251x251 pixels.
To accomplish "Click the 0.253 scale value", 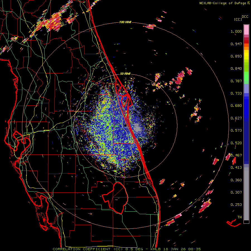I will pos(236,205).
